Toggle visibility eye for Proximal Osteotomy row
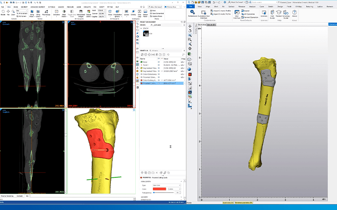This screenshot has width=337, height=210. 159,77
